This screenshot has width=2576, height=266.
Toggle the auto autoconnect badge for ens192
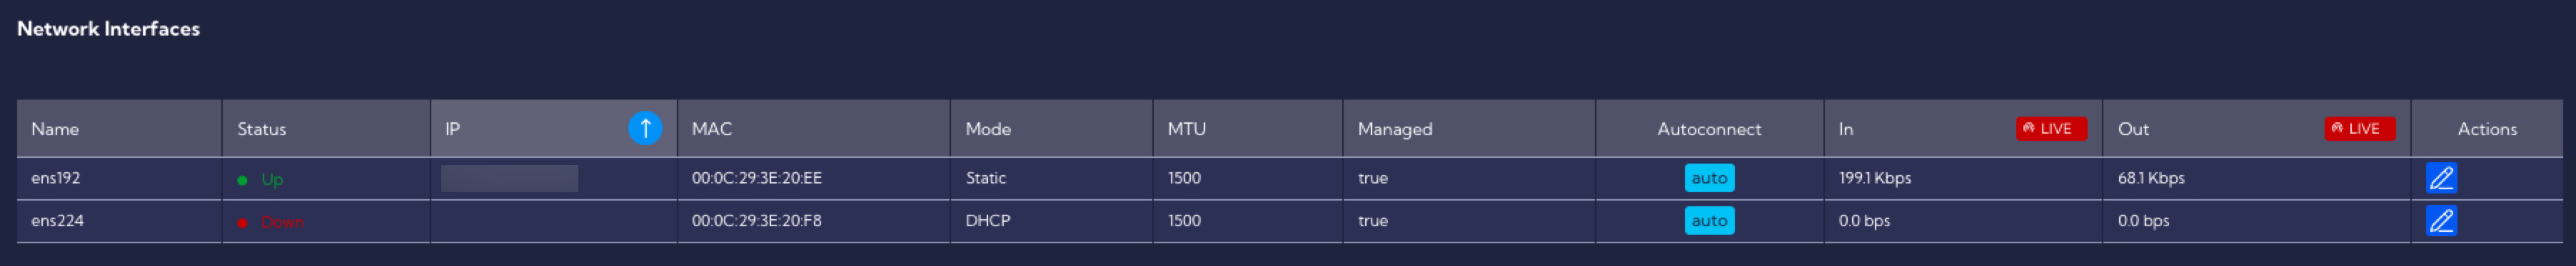1709,179
